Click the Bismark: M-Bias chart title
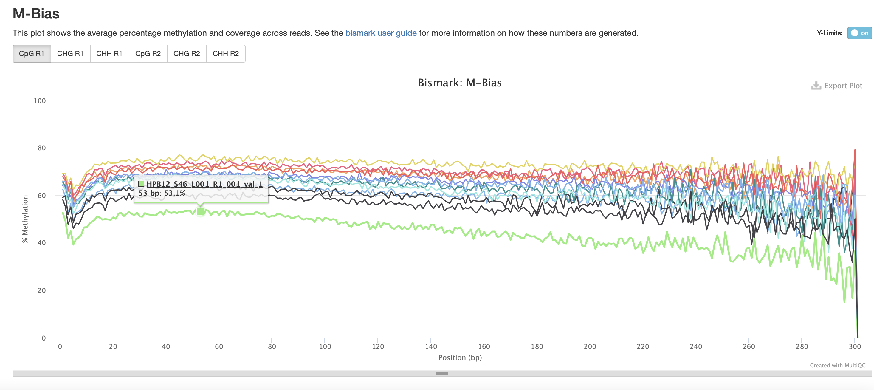 [x=459, y=83]
